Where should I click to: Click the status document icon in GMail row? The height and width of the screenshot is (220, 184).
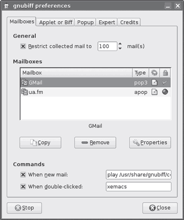155,82
